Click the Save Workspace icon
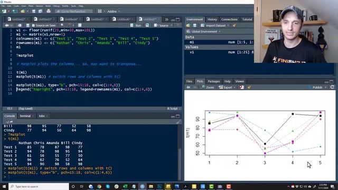The height and width of the screenshot is (190, 338). pyautogui.click(x=194, y=25)
